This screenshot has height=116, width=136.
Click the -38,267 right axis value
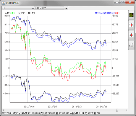pyautogui.click(x=115, y=94)
